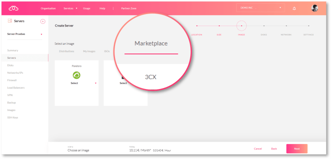Open Load Balancers in the sidebar

(16, 88)
